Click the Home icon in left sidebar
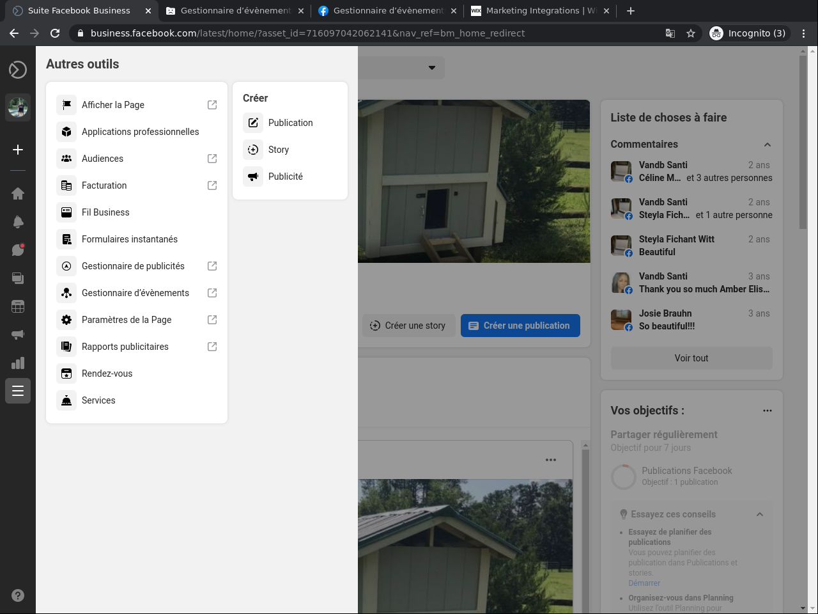Viewport: 818px width, 614px height. click(18, 194)
